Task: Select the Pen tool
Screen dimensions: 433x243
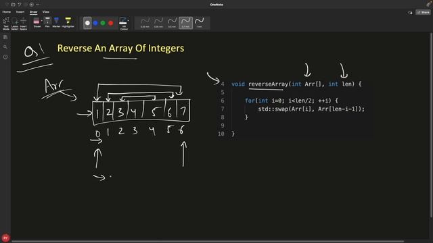Action: 47,22
